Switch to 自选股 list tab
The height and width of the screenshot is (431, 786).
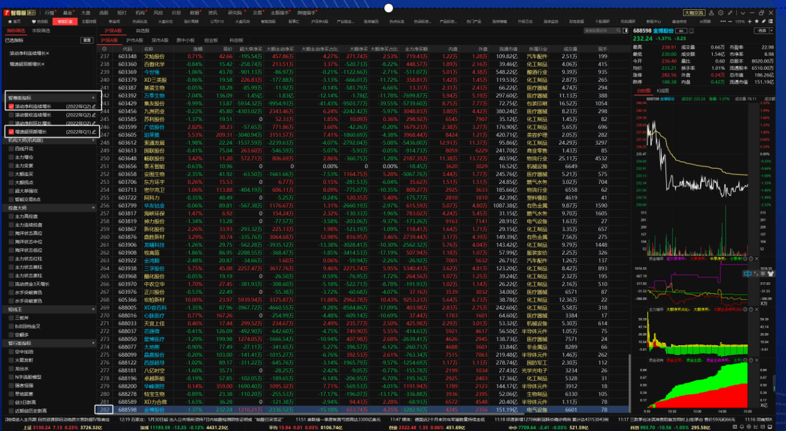[x=142, y=31]
